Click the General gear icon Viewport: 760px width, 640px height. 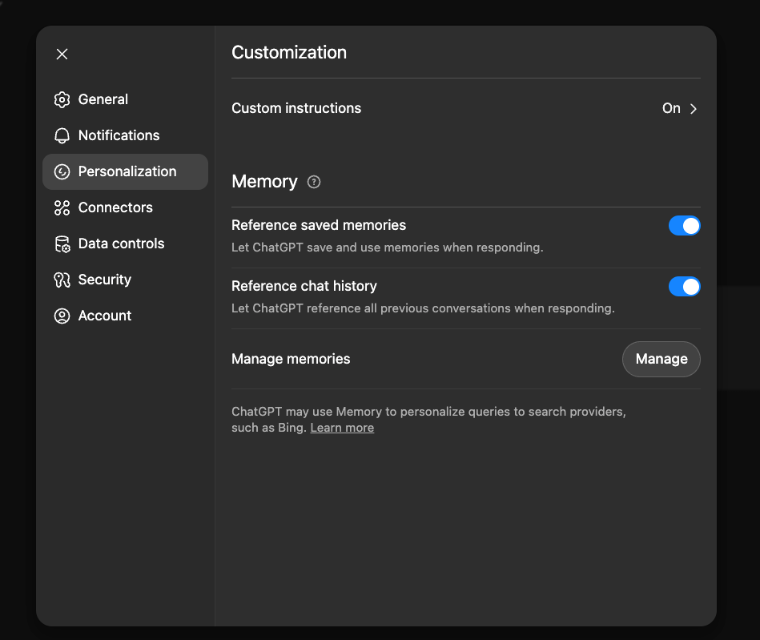(62, 99)
